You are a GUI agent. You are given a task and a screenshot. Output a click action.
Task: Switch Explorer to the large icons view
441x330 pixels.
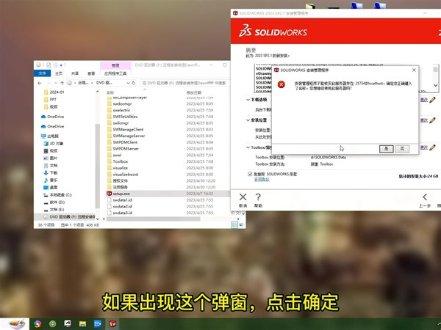241,225
